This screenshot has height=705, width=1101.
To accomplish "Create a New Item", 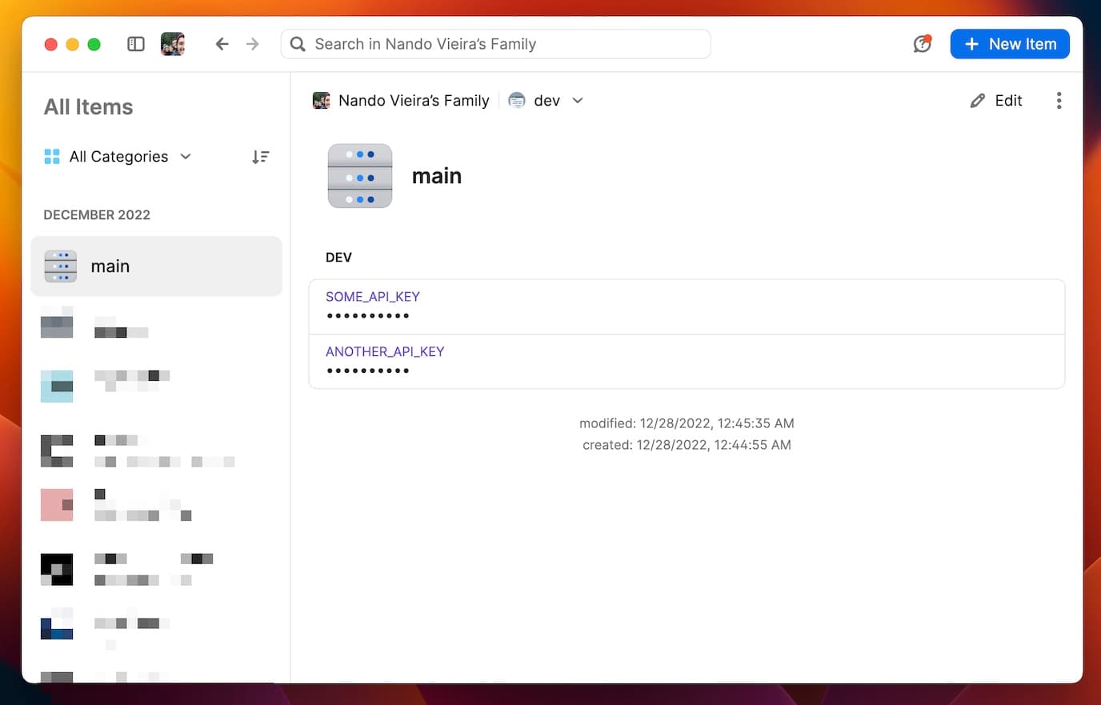I will [x=1010, y=44].
